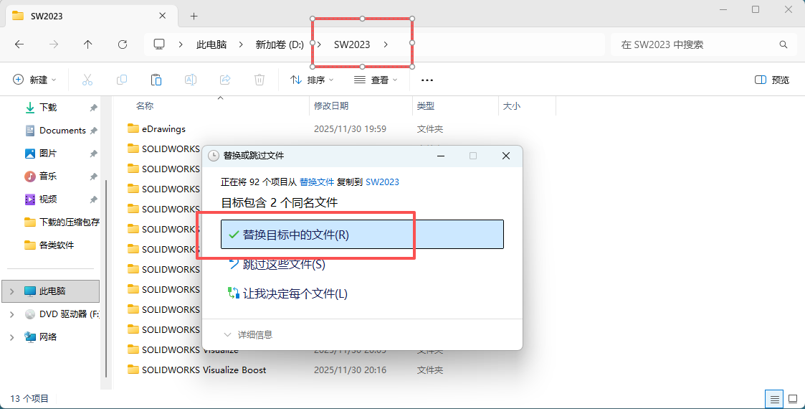This screenshot has height=409, width=805.
Task: Click 此电脑 in the address breadcrumb
Action: click(x=211, y=44)
